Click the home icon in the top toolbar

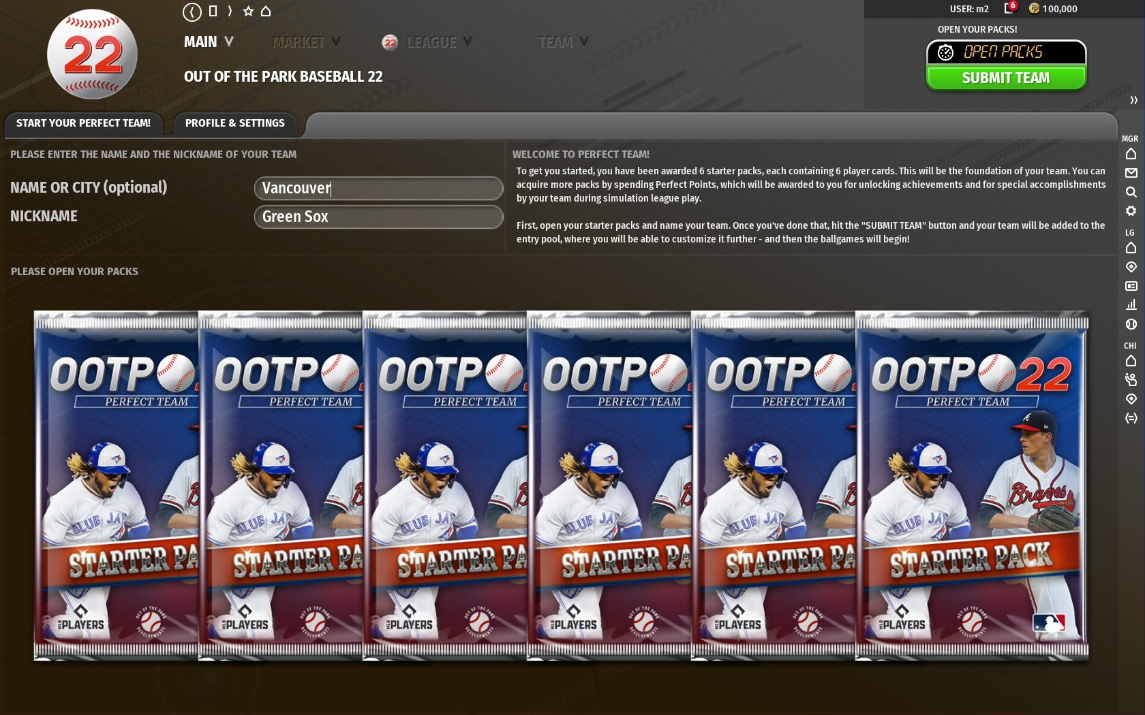pyautogui.click(x=265, y=11)
